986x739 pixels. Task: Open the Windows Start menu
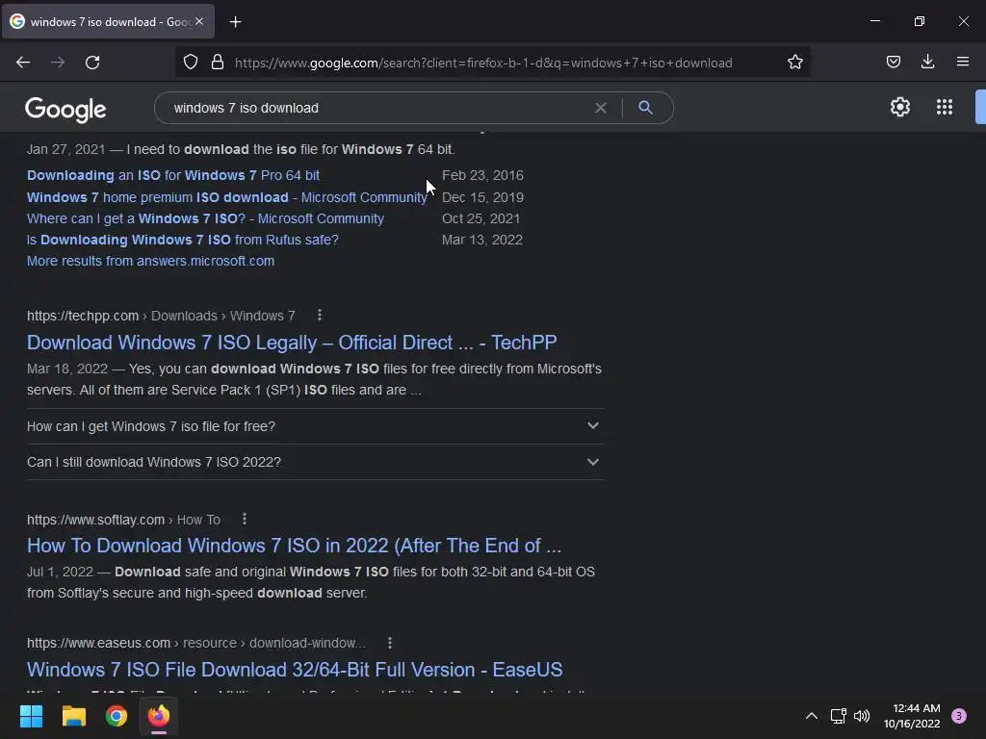pyautogui.click(x=31, y=716)
